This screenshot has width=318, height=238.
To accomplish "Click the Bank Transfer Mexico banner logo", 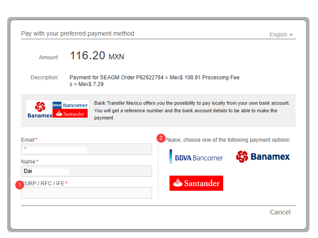I will [x=57, y=109].
